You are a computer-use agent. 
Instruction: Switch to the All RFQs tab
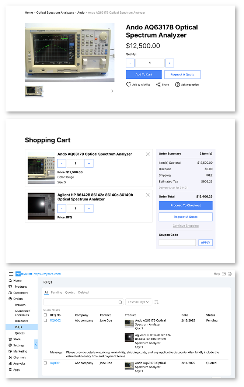[46, 292]
